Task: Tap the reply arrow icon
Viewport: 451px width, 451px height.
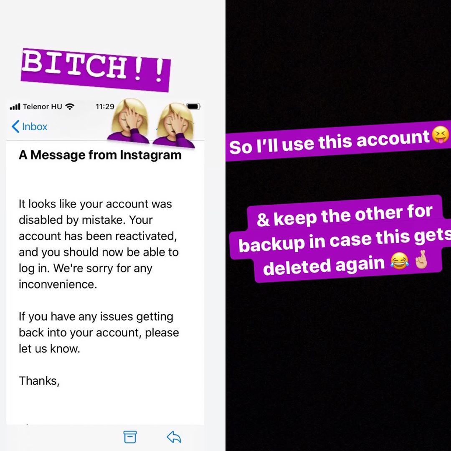Action: click(x=174, y=437)
